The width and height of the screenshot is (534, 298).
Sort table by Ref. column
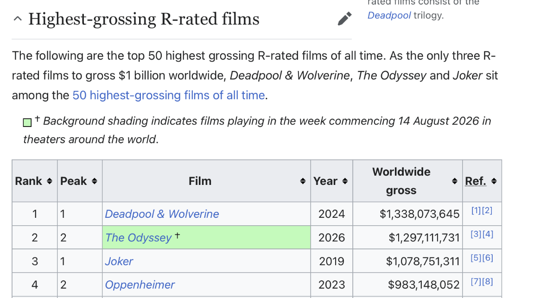[x=494, y=181]
